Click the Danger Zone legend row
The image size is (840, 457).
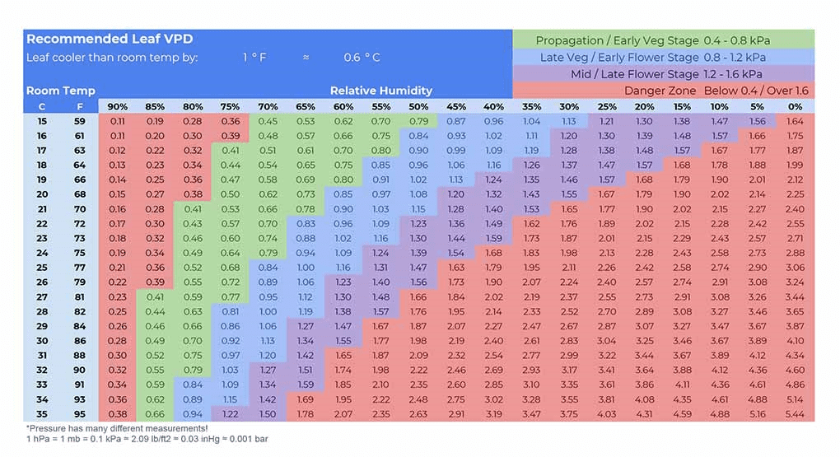point(663,91)
